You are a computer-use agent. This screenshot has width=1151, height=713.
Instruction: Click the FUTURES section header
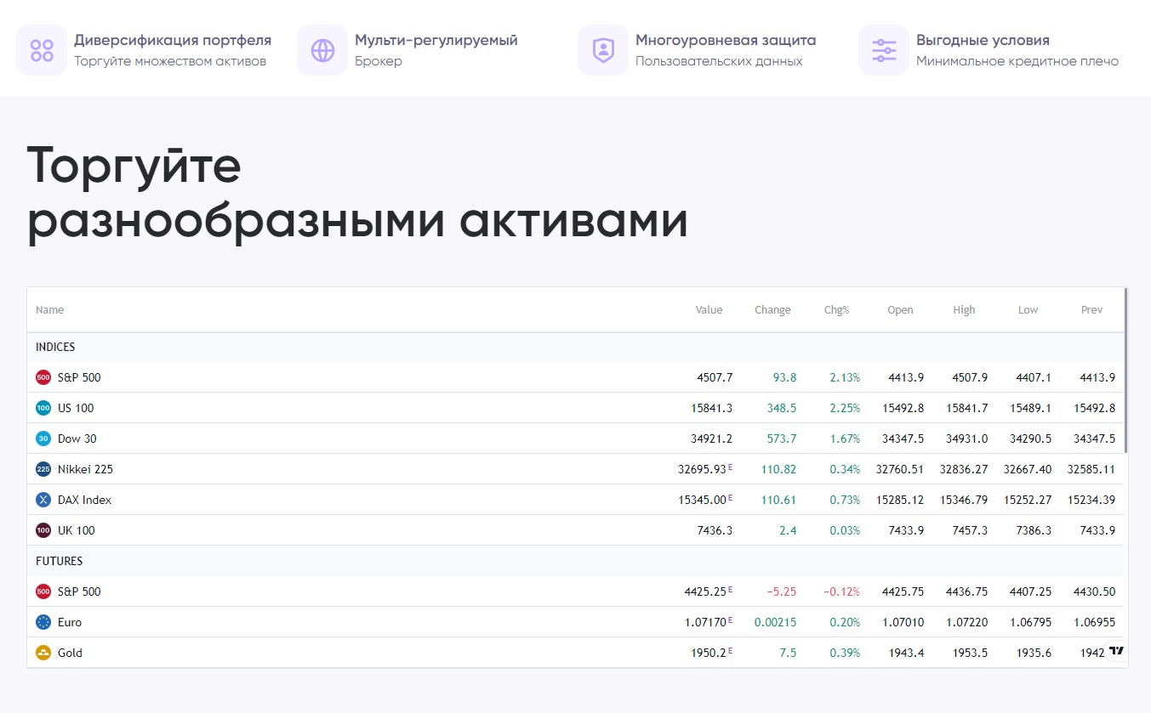point(59,561)
